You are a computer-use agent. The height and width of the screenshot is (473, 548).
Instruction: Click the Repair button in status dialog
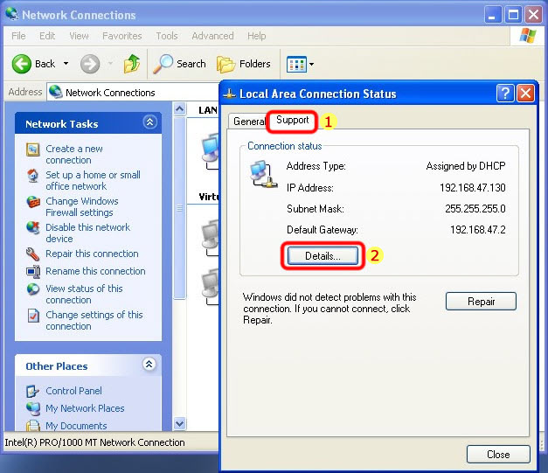(481, 302)
